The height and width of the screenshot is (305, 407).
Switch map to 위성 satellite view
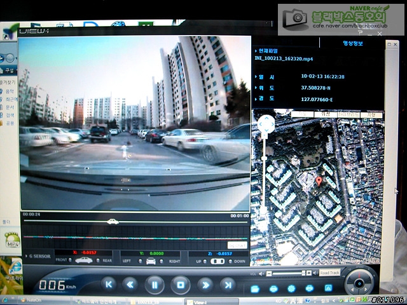pyautogui.click(x=325, y=114)
